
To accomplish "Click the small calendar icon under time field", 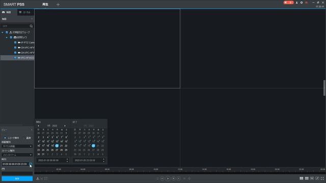I will [x=3, y=169].
